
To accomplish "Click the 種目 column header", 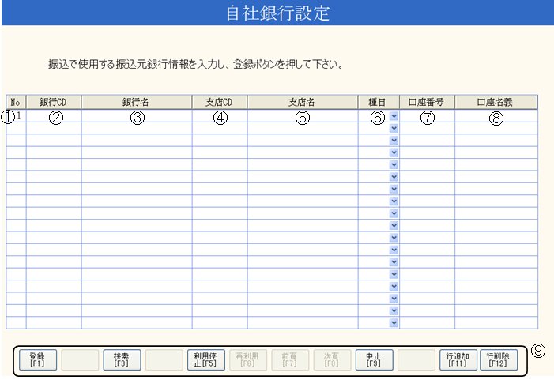I will tap(379, 102).
